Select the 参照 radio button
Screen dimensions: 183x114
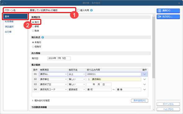click(33, 27)
